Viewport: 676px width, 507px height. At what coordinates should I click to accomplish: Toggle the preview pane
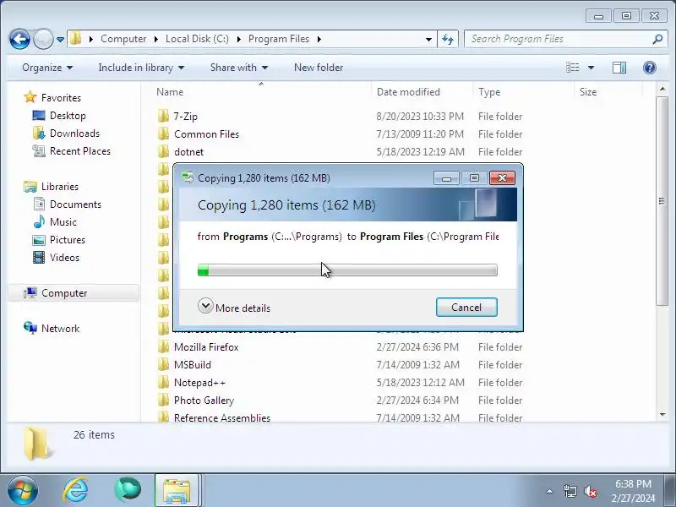[619, 68]
